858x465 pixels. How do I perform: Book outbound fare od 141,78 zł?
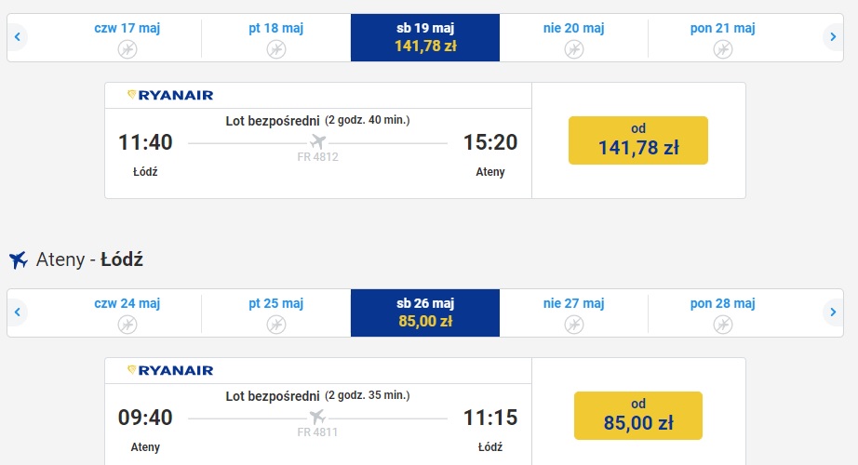(x=638, y=140)
